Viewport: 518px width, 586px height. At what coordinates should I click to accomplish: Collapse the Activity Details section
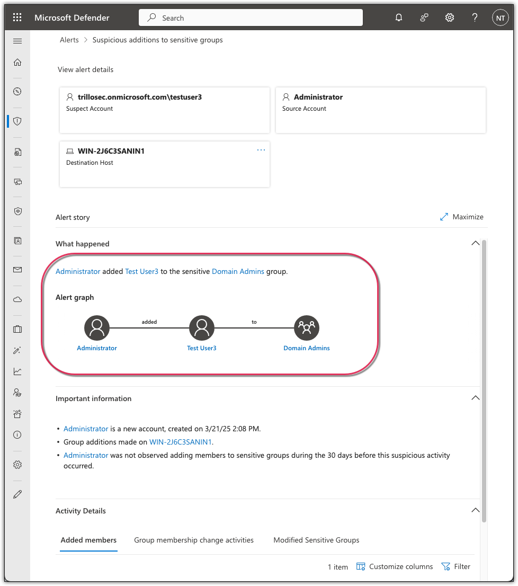(476, 510)
